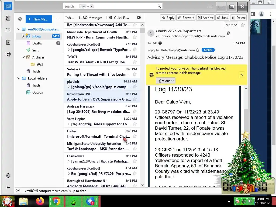Open the Chubbuck Police sender avatar

[151, 33]
